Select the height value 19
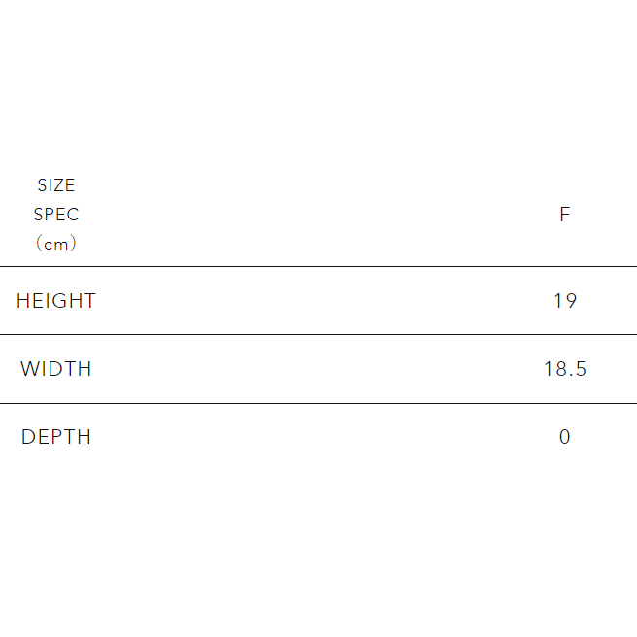 click(x=564, y=301)
